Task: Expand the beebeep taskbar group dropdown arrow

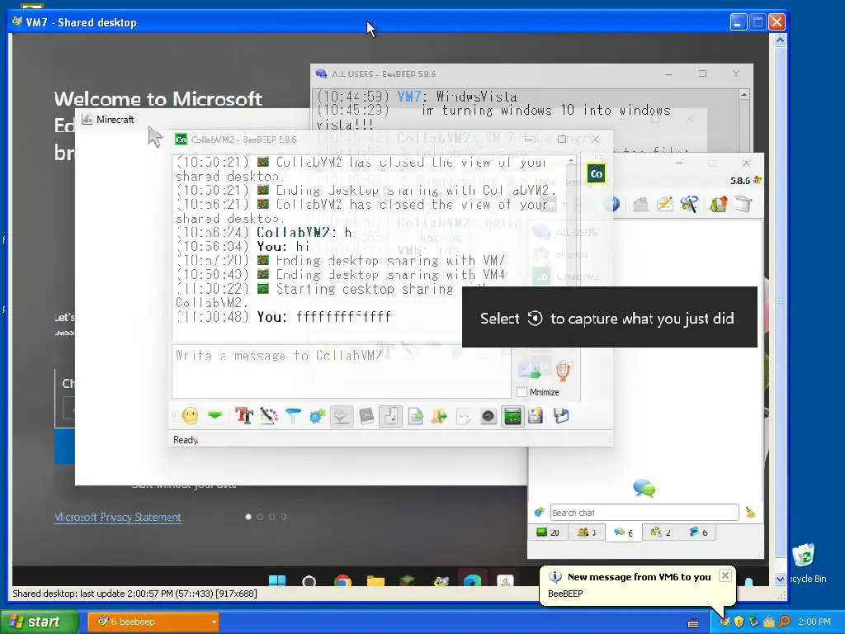Action: click(214, 622)
